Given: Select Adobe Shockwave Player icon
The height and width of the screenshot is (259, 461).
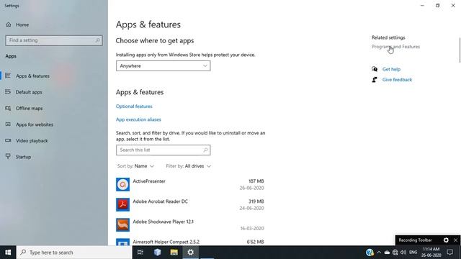Looking at the screenshot, I should (122, 225).
